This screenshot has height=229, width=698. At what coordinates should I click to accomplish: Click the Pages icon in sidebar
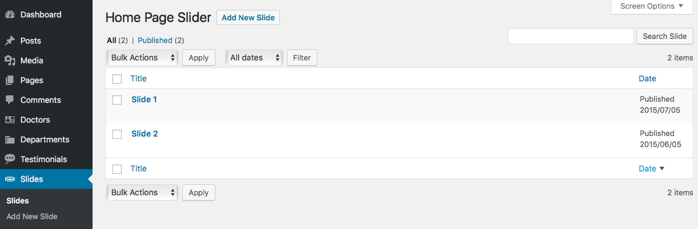[10, 80]
